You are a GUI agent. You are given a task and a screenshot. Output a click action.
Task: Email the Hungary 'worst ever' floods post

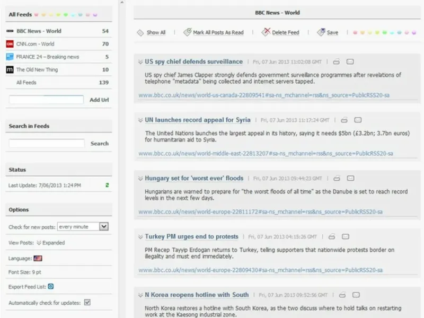point(350,179)
